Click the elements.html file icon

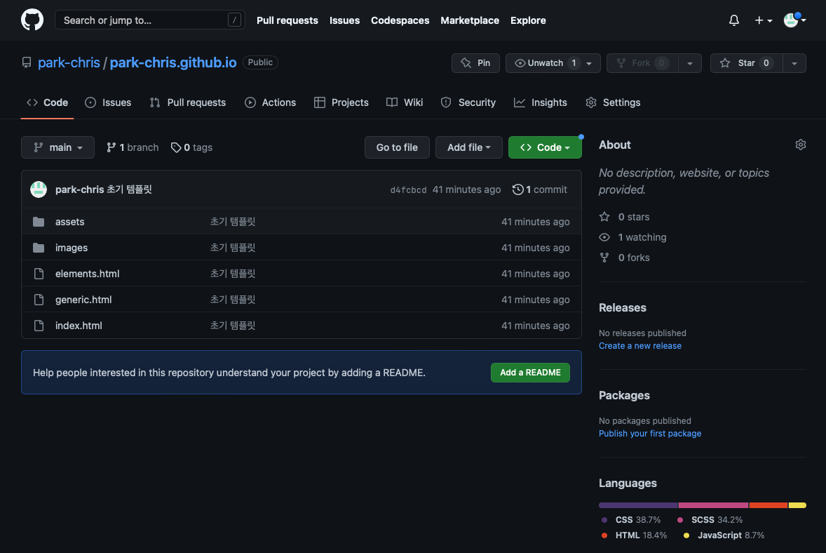pyautogui.click(x=39, y=274)
